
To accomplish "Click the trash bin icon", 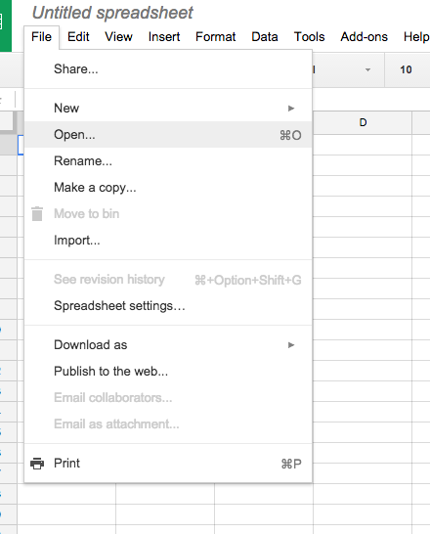I will (x=37, y=214).
